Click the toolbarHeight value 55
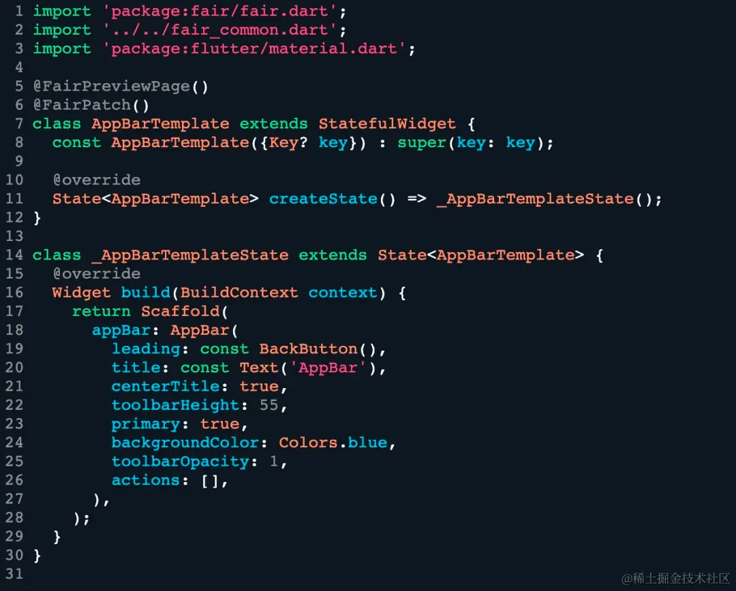736x591 pixels. [x=269, y=405]
